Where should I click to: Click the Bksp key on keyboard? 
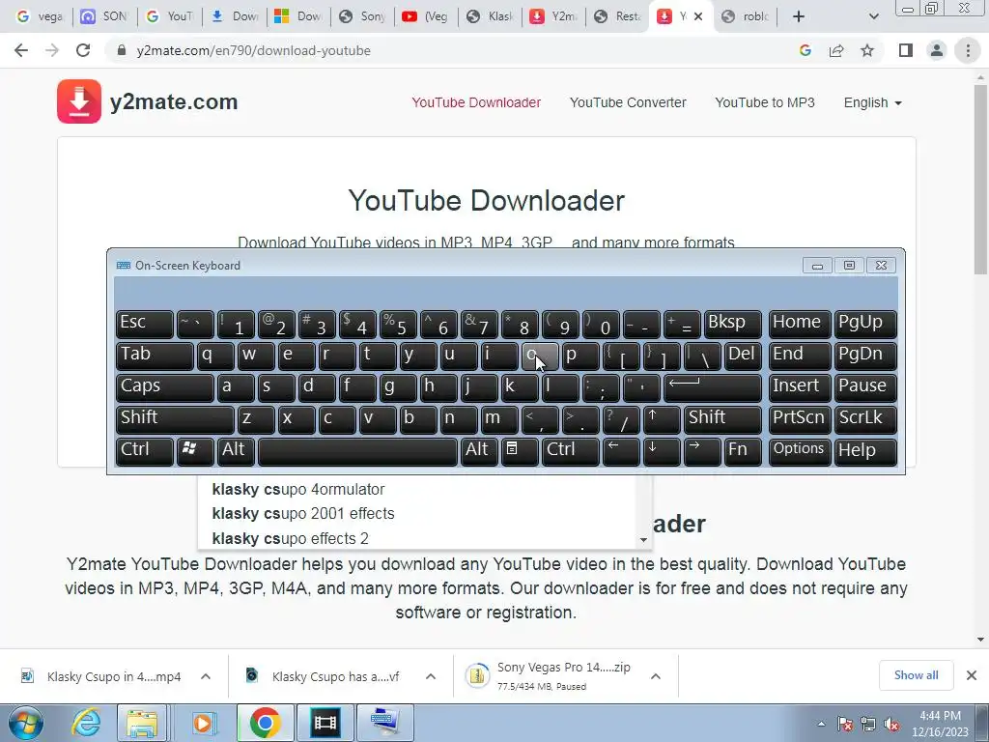click(x=732, y=325)
